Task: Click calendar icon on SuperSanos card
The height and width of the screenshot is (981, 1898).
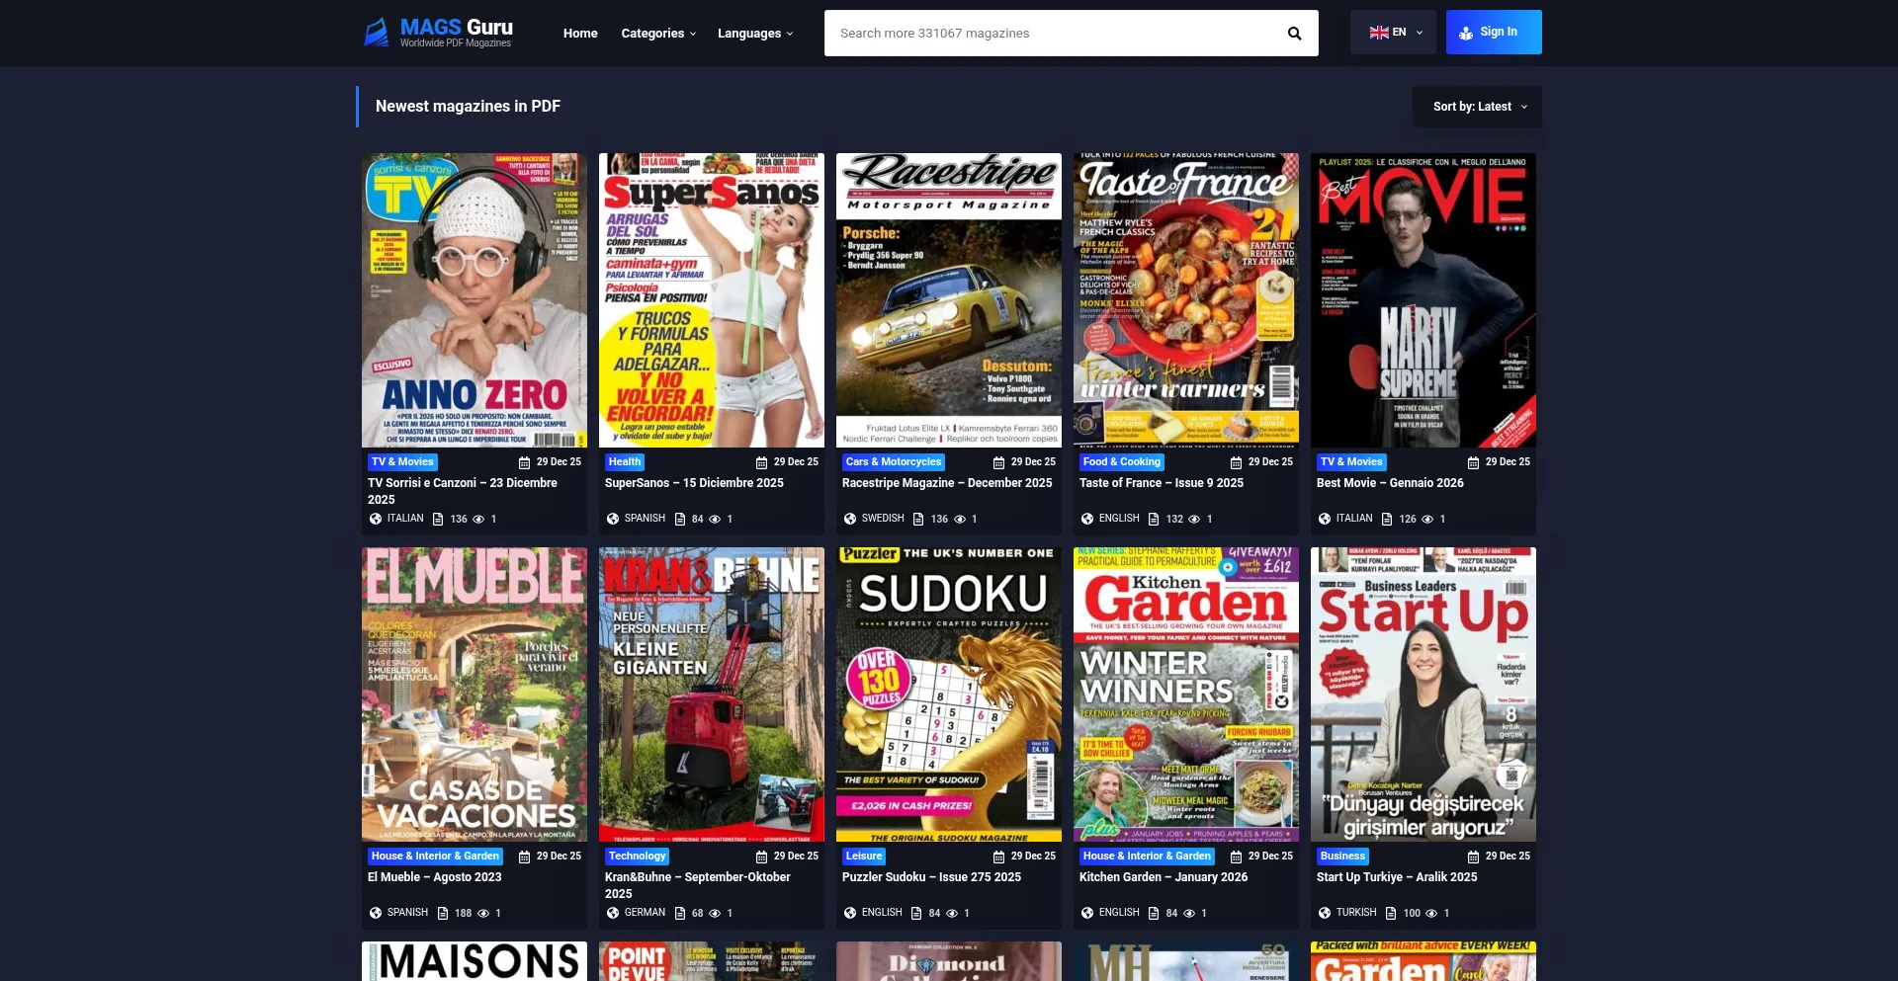Action: [x=761, y=462]
